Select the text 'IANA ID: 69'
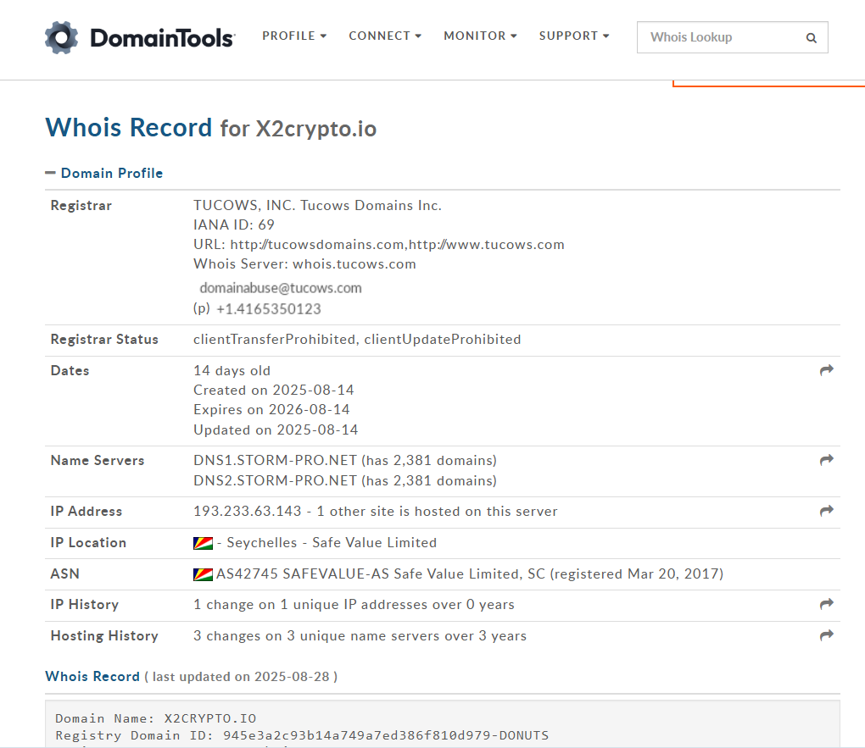865x748 pixels. click(233, 224)
